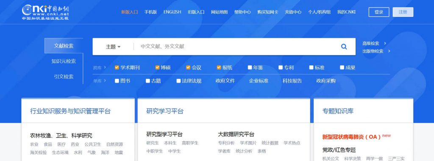Enable the 年鉴 checkbox
This screenshot has width=434, height=161.
[x=250, y=67]
